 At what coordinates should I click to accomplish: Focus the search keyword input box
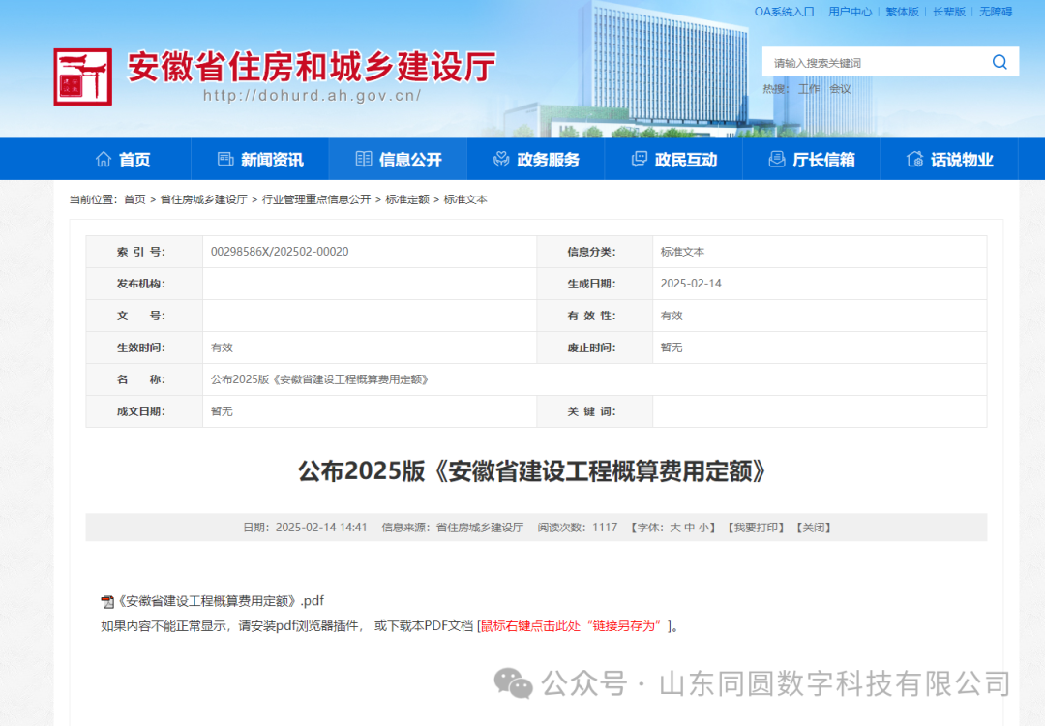click(871, 63)
